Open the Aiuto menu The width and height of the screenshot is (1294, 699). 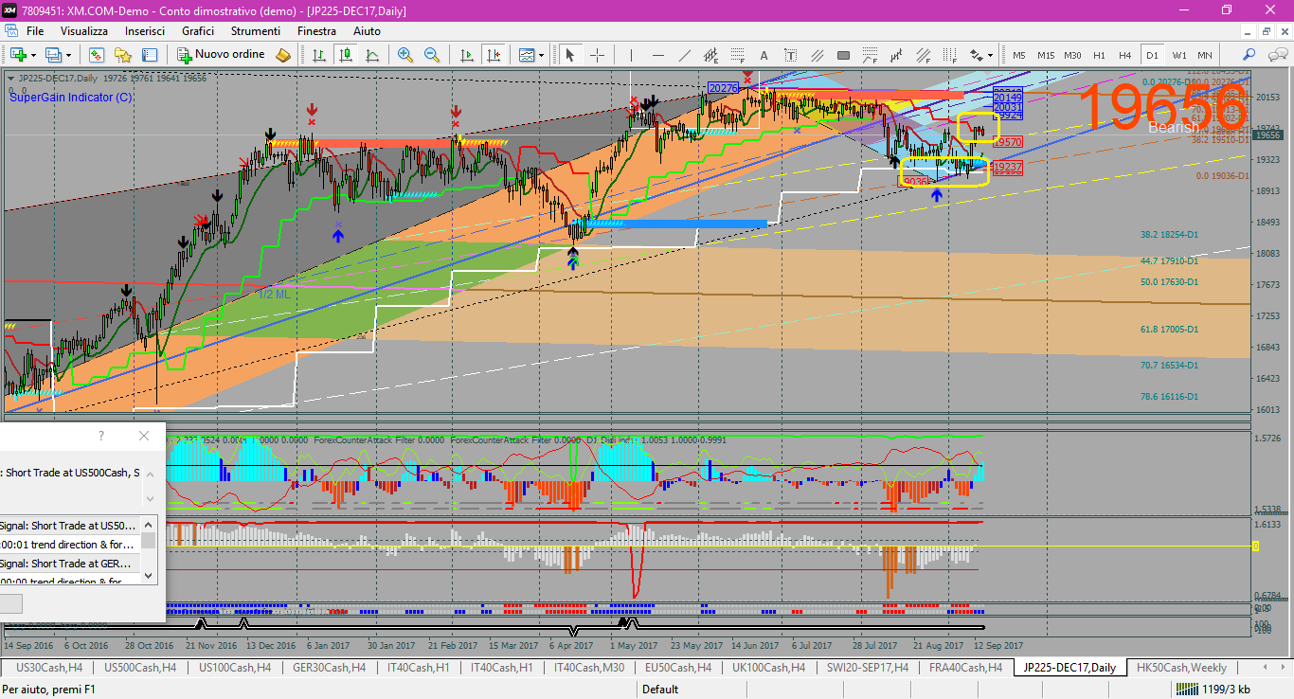tap(367, 31)
